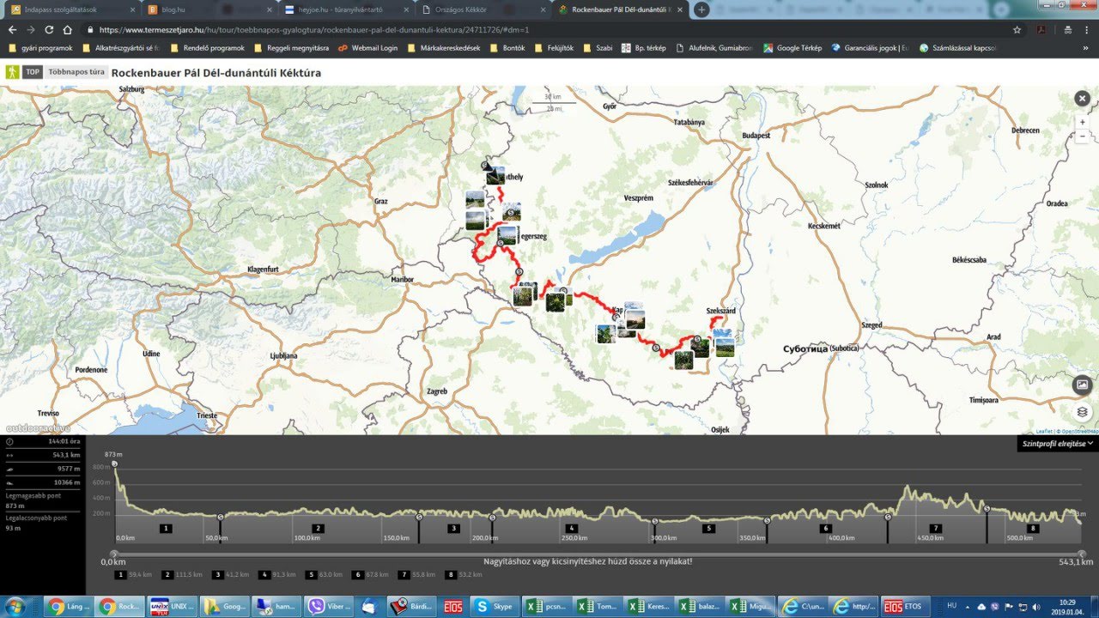
Task: Open the photo thumbnail at the route start
Action: coord(495,175)
